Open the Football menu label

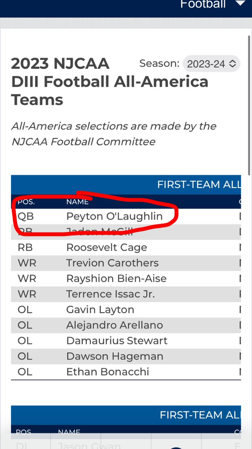(203, 4)
